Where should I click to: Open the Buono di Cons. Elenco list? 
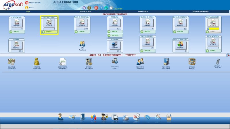(x=147, y=23)
